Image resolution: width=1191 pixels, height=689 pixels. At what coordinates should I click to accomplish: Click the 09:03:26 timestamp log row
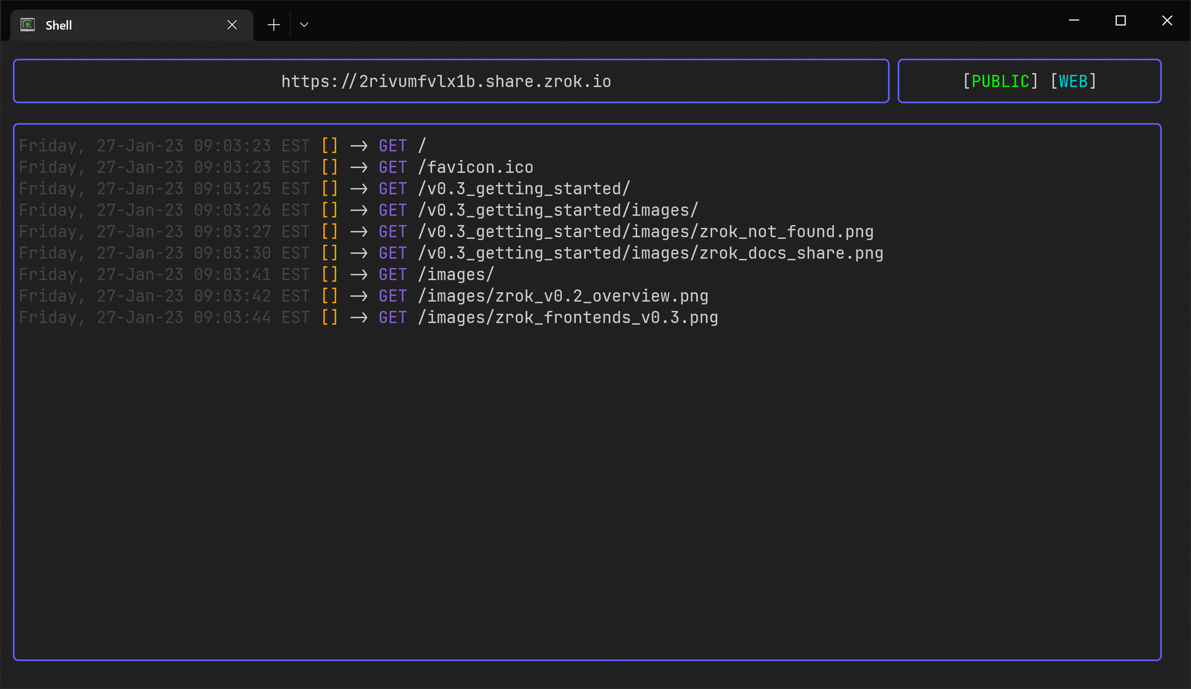point(232,210)
